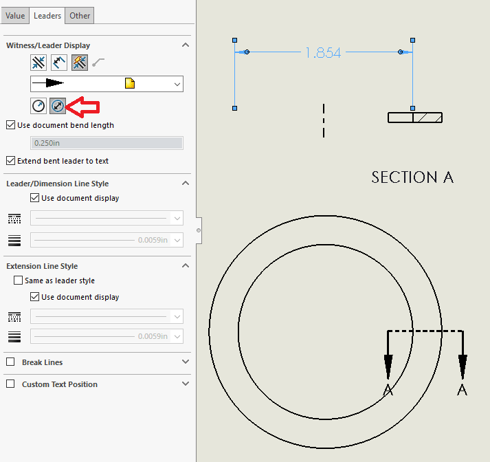Click the leader line style icon
The image size is (490, 462).
click(x=14, y=219)
